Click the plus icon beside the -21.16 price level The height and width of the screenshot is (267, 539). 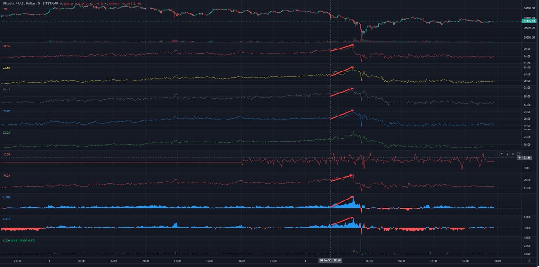click(x=519, y=158)
